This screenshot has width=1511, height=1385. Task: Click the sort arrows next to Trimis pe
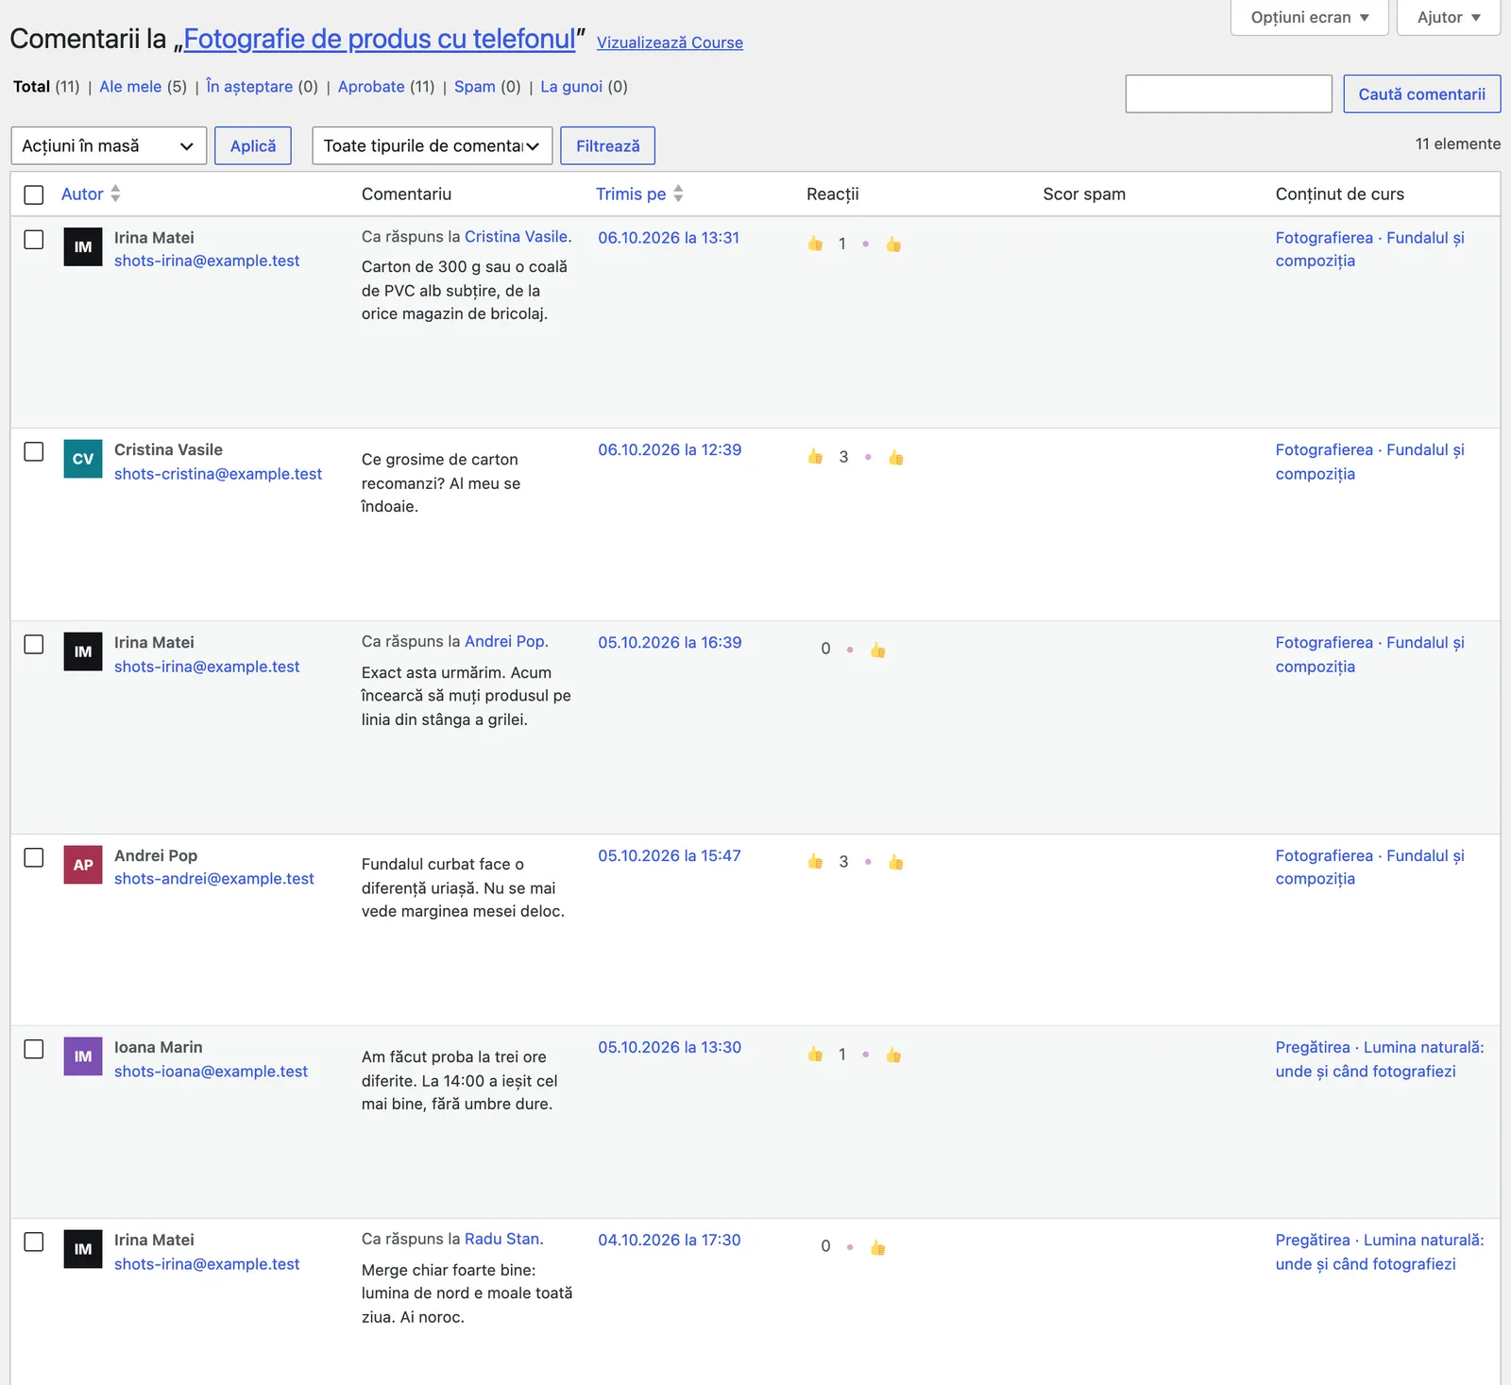click(x=678, y=194)
